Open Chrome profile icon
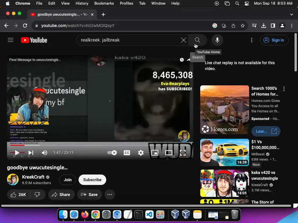 click(x=282, y=26)
